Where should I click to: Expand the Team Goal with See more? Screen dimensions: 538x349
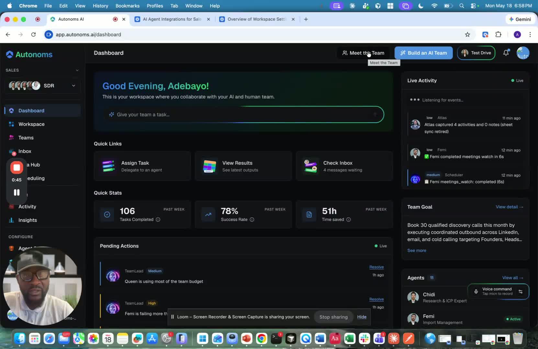coord(417,250)
